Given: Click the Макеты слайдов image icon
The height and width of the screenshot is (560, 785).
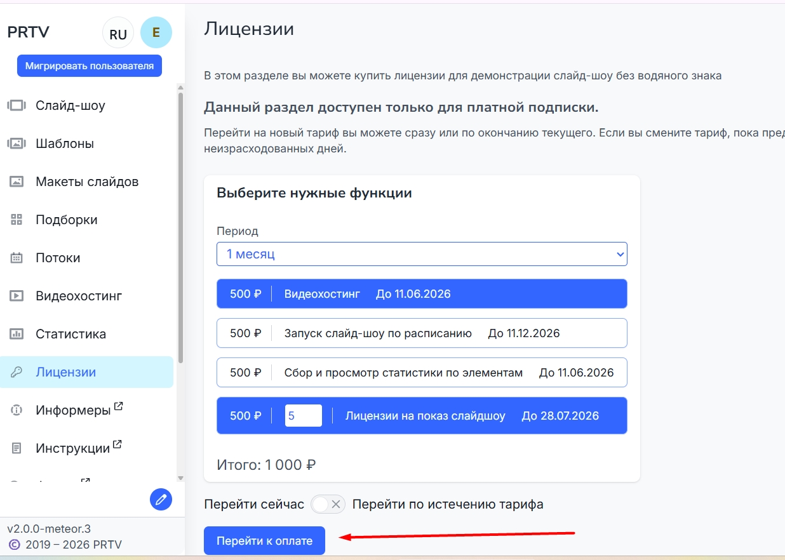Looking at the screenshot, I should pos(17,182).
